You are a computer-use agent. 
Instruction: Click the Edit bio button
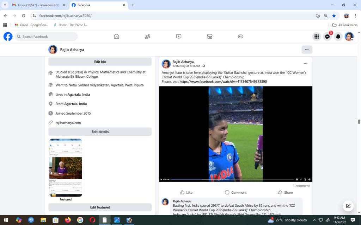point(100,62)
